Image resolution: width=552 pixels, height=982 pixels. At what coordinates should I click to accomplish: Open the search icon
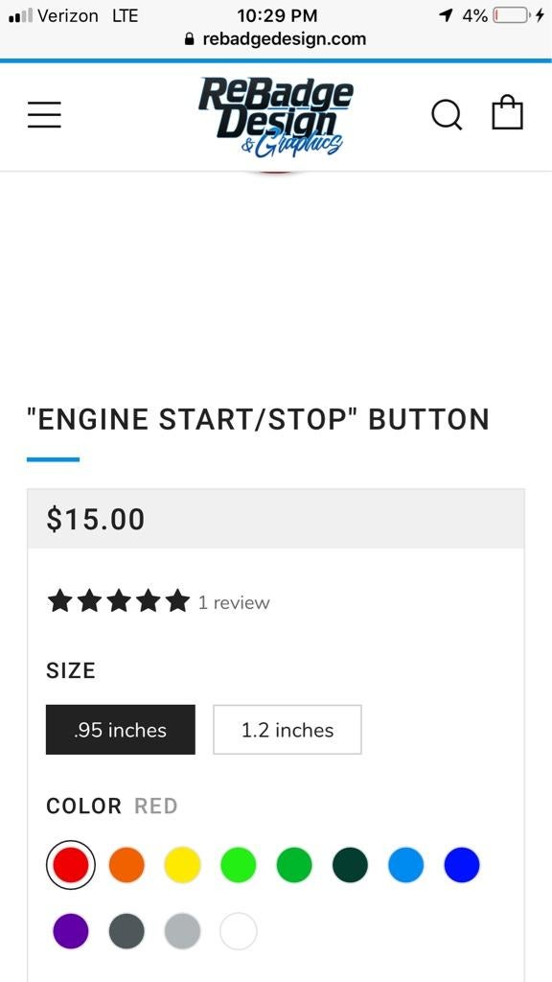click(x=447, y=114)
